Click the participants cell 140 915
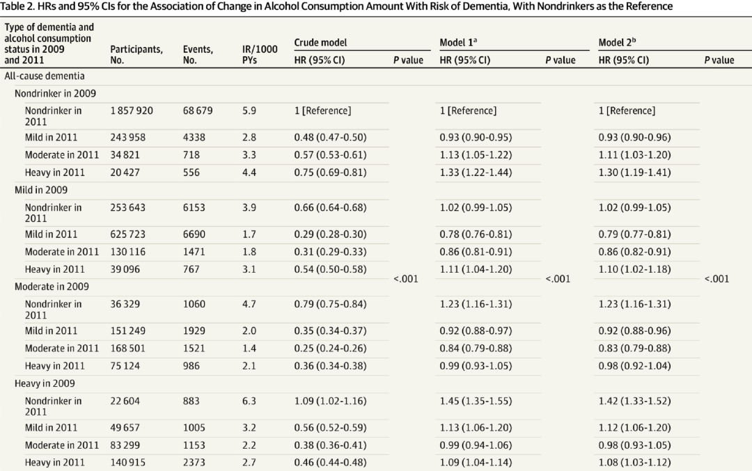The height and width of the screenshot is (471, 752). (x=129, y=462)
